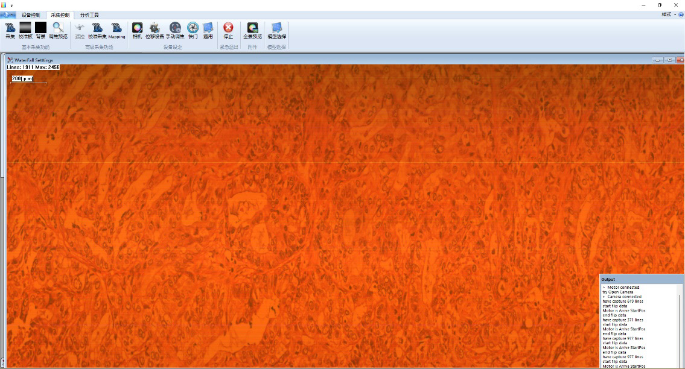
Task: Switch to the 分析工具 tab
Action: (89, 14)
